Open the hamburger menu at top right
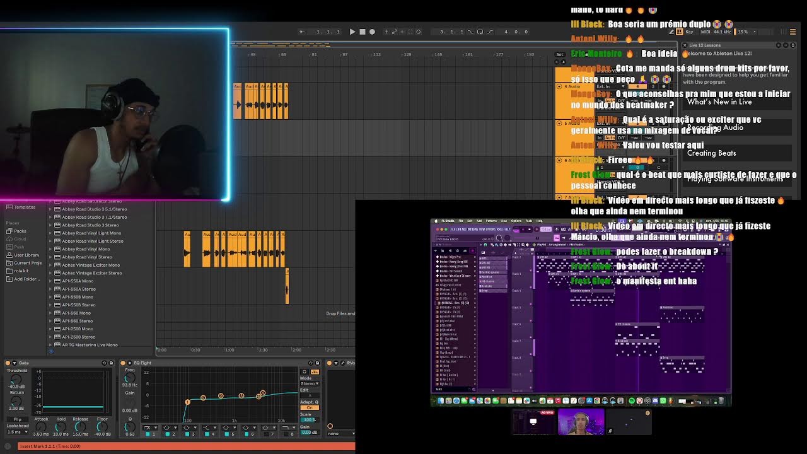 [793, 32]
